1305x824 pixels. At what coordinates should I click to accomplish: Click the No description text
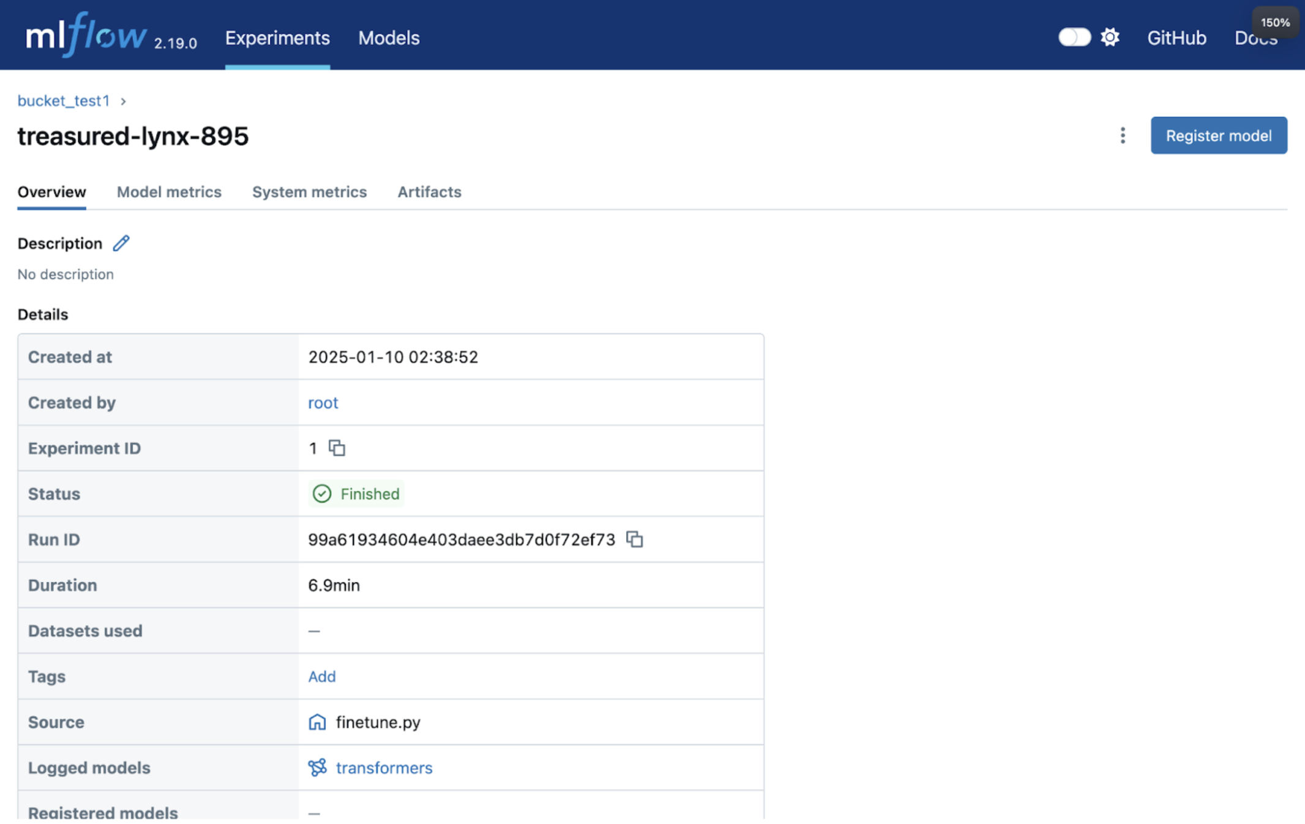[65, 274]
